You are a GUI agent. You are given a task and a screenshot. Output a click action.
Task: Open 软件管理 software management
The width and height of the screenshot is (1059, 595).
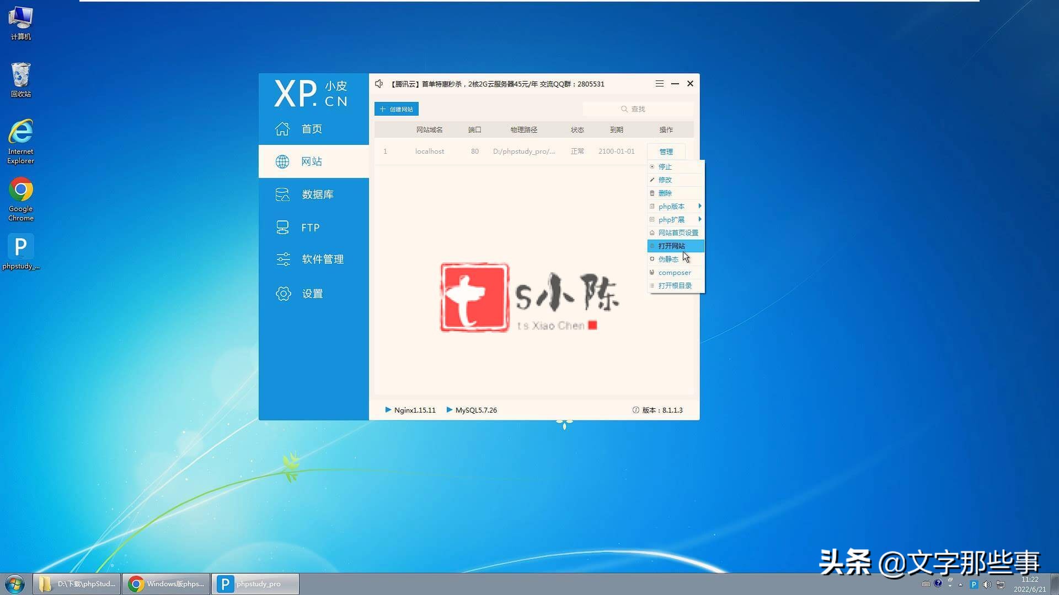(x=322, y=259)
